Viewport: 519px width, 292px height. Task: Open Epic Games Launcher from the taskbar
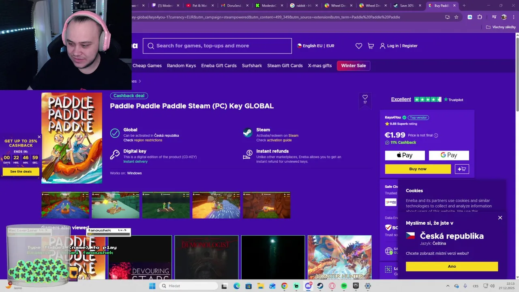(x=356, y=286)
